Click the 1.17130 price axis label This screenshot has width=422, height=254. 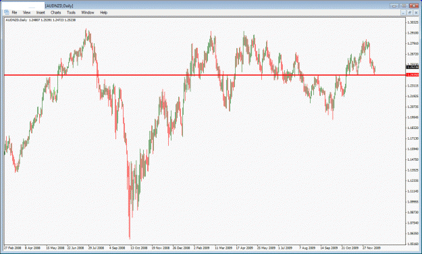pos(413,138)
